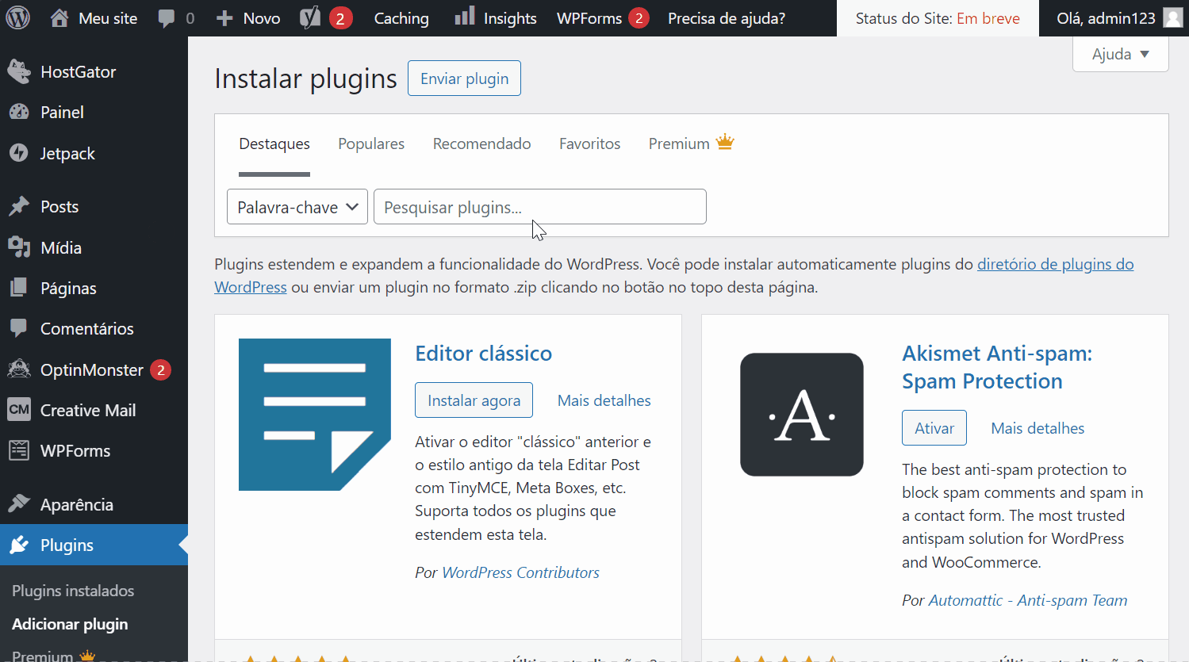
Task: Switch to the Destaques tab
Action: [274, 143]
